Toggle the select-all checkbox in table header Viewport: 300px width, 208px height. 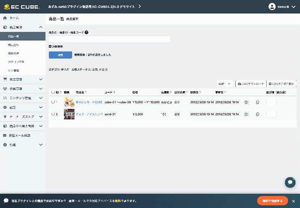53,92
